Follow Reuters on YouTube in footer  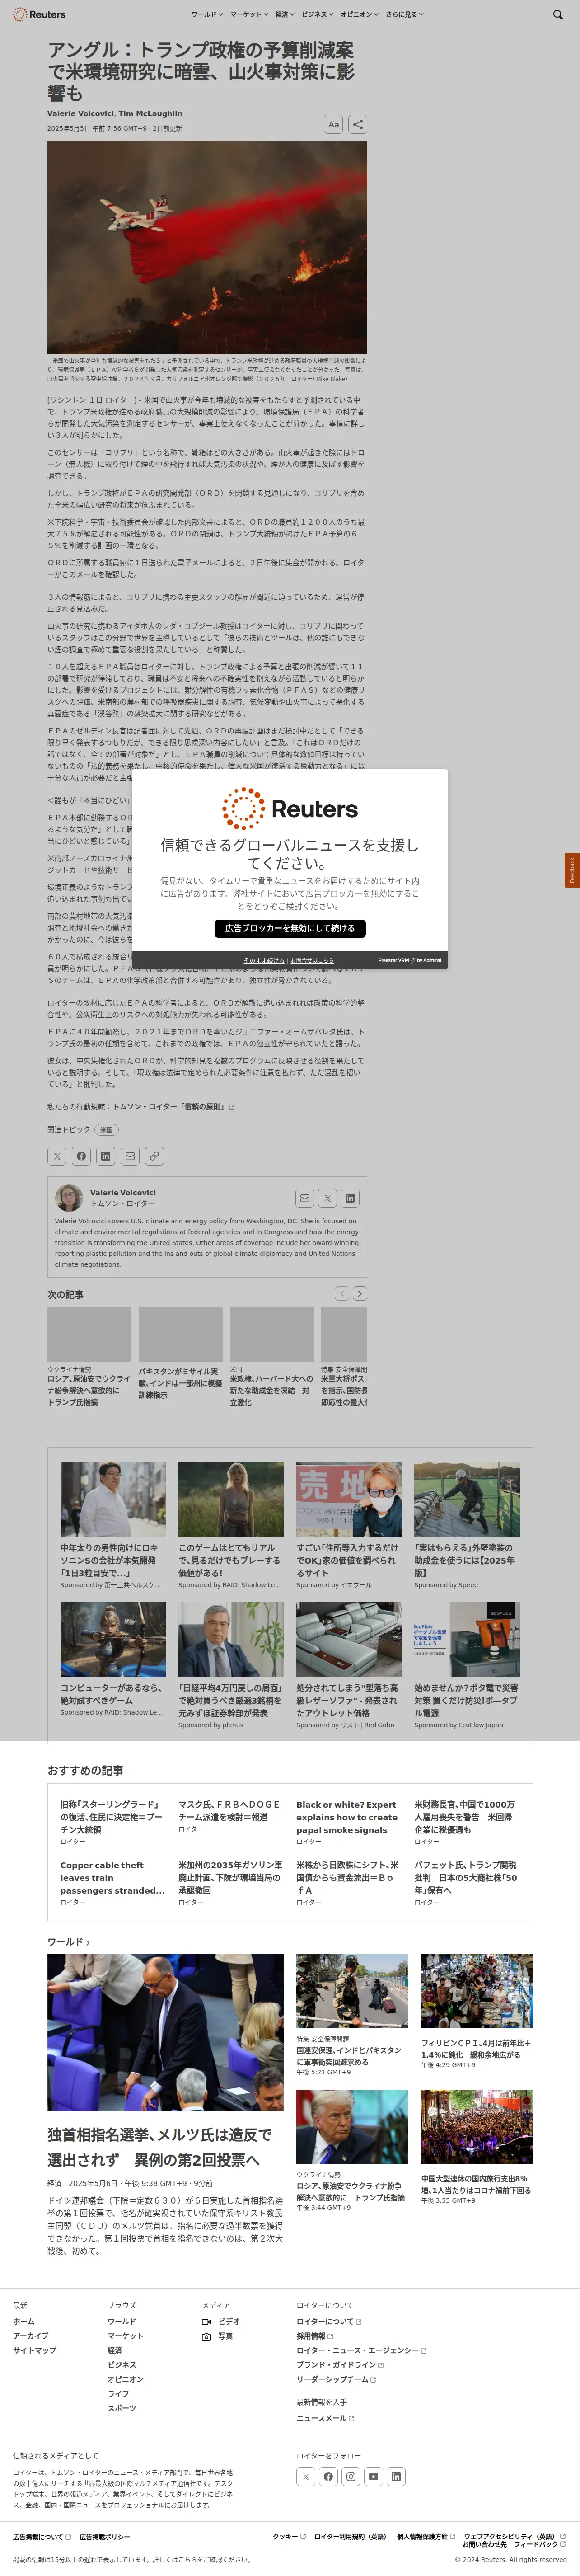[373, 2476]
